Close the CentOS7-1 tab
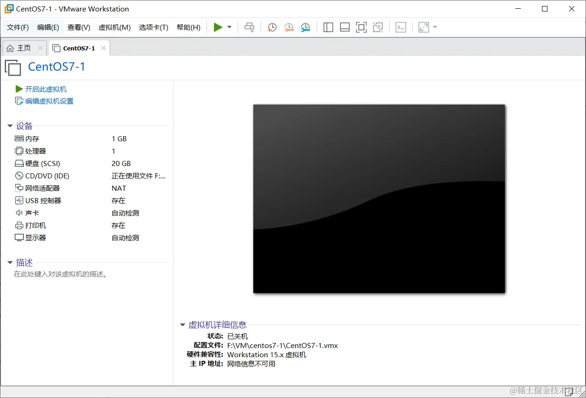 click(103, 48)
